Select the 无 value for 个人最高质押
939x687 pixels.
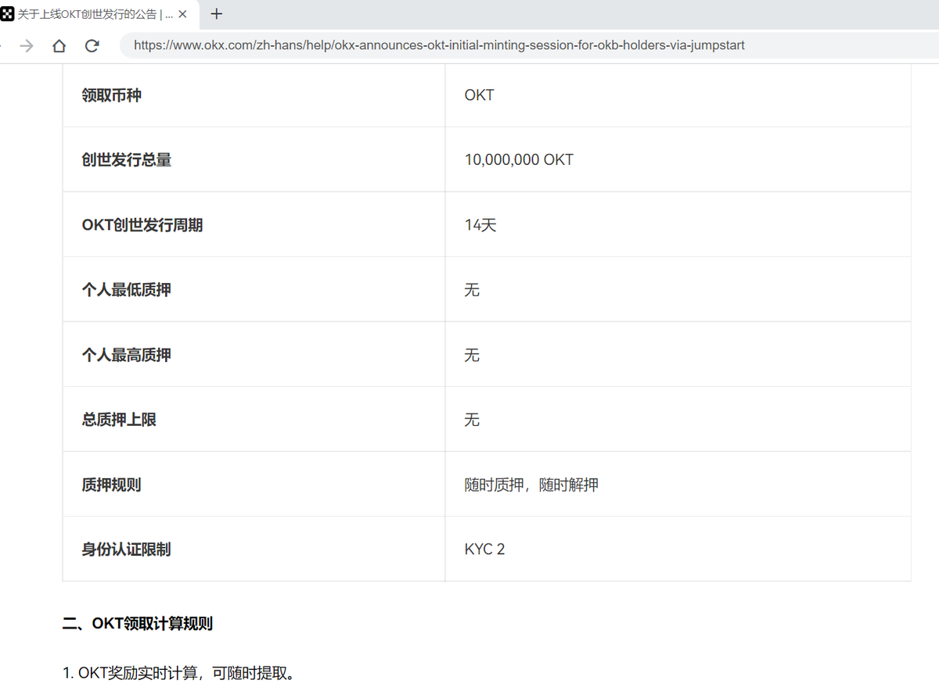pyautogui.click(x=472, y=355)
